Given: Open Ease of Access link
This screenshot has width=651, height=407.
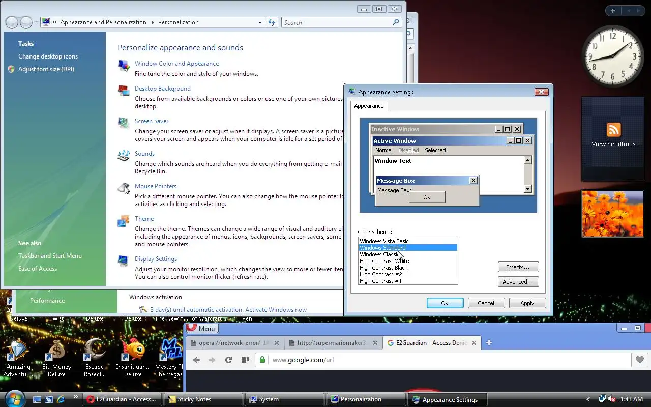Looking at the screenshot, I should 38,269.
